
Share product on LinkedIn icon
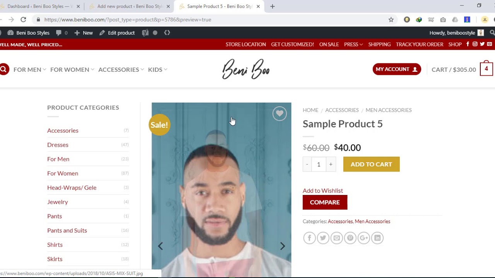click(377, 238)
